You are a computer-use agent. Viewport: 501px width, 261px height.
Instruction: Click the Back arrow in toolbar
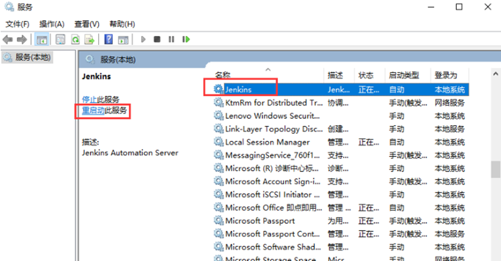point(7,40)
